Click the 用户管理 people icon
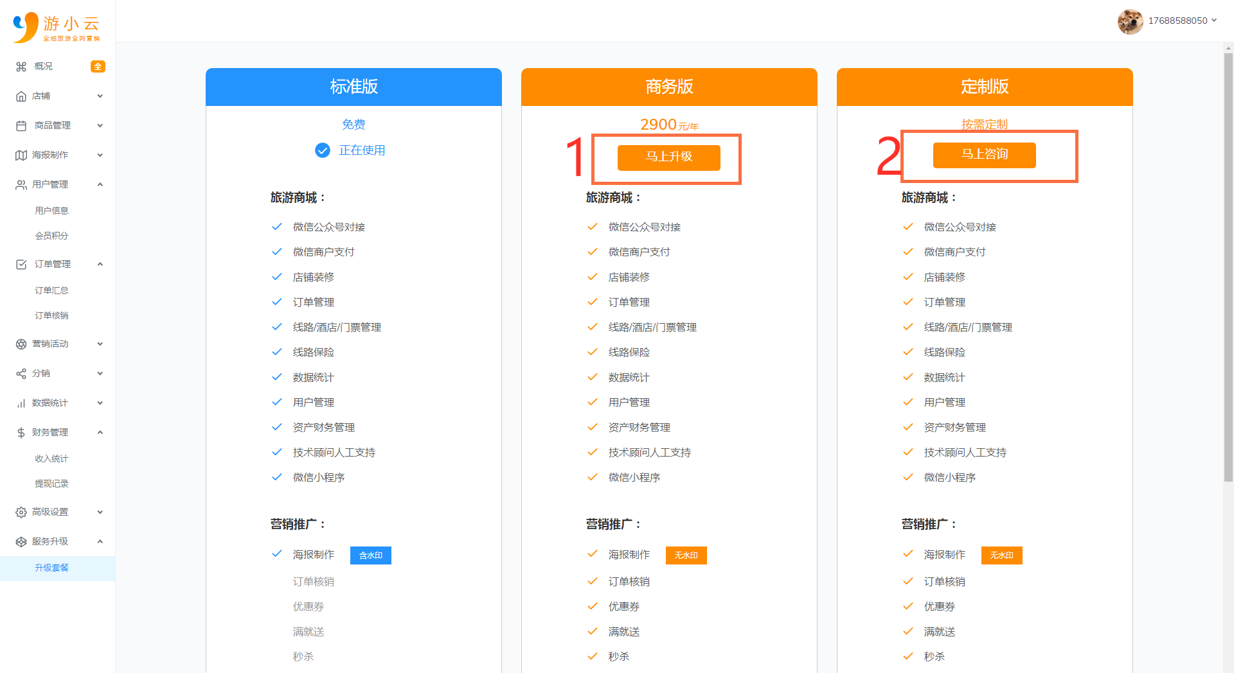This screenshot has height=673, width=1234. point(21,185)
